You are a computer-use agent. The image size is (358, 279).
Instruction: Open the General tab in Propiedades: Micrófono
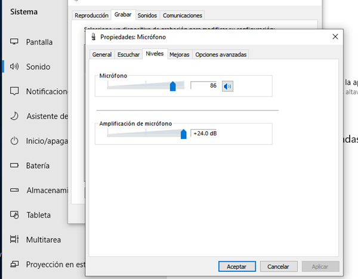102,54
